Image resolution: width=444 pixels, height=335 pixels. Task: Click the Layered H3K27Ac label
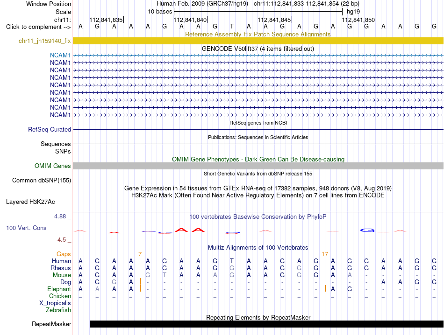30,202
